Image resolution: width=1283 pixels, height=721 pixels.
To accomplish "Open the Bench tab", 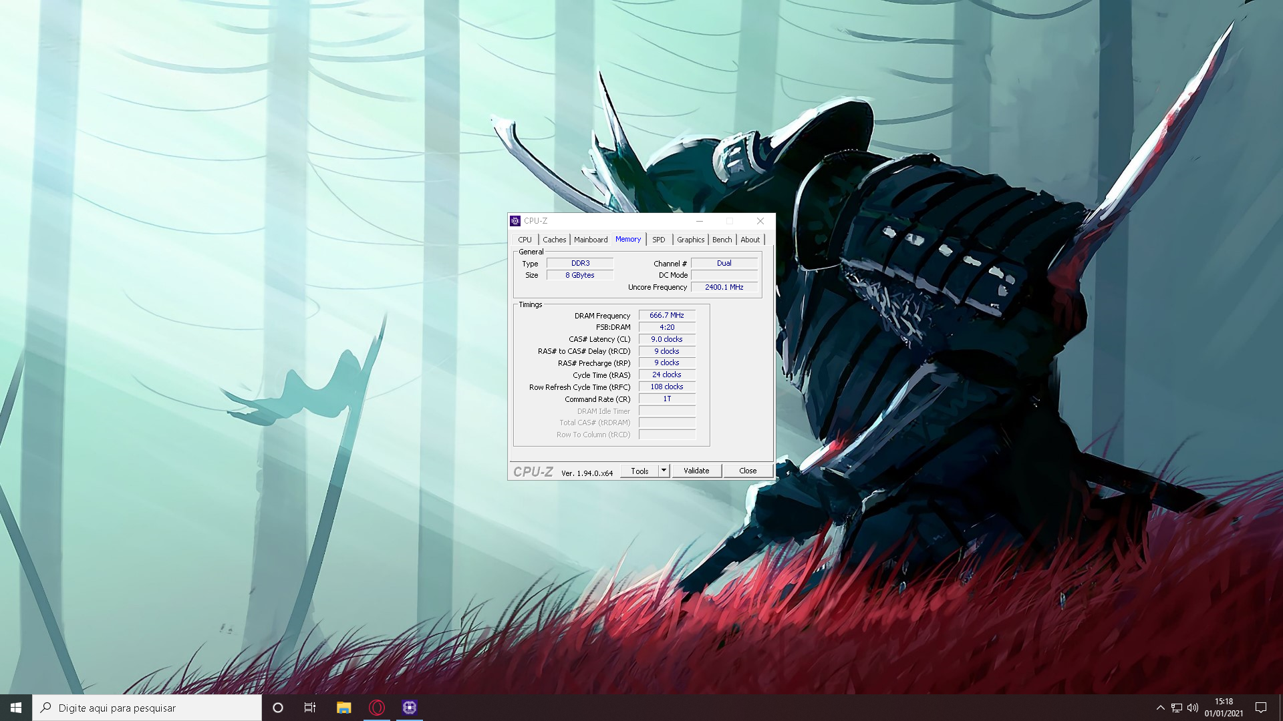I will coord(722,240).
